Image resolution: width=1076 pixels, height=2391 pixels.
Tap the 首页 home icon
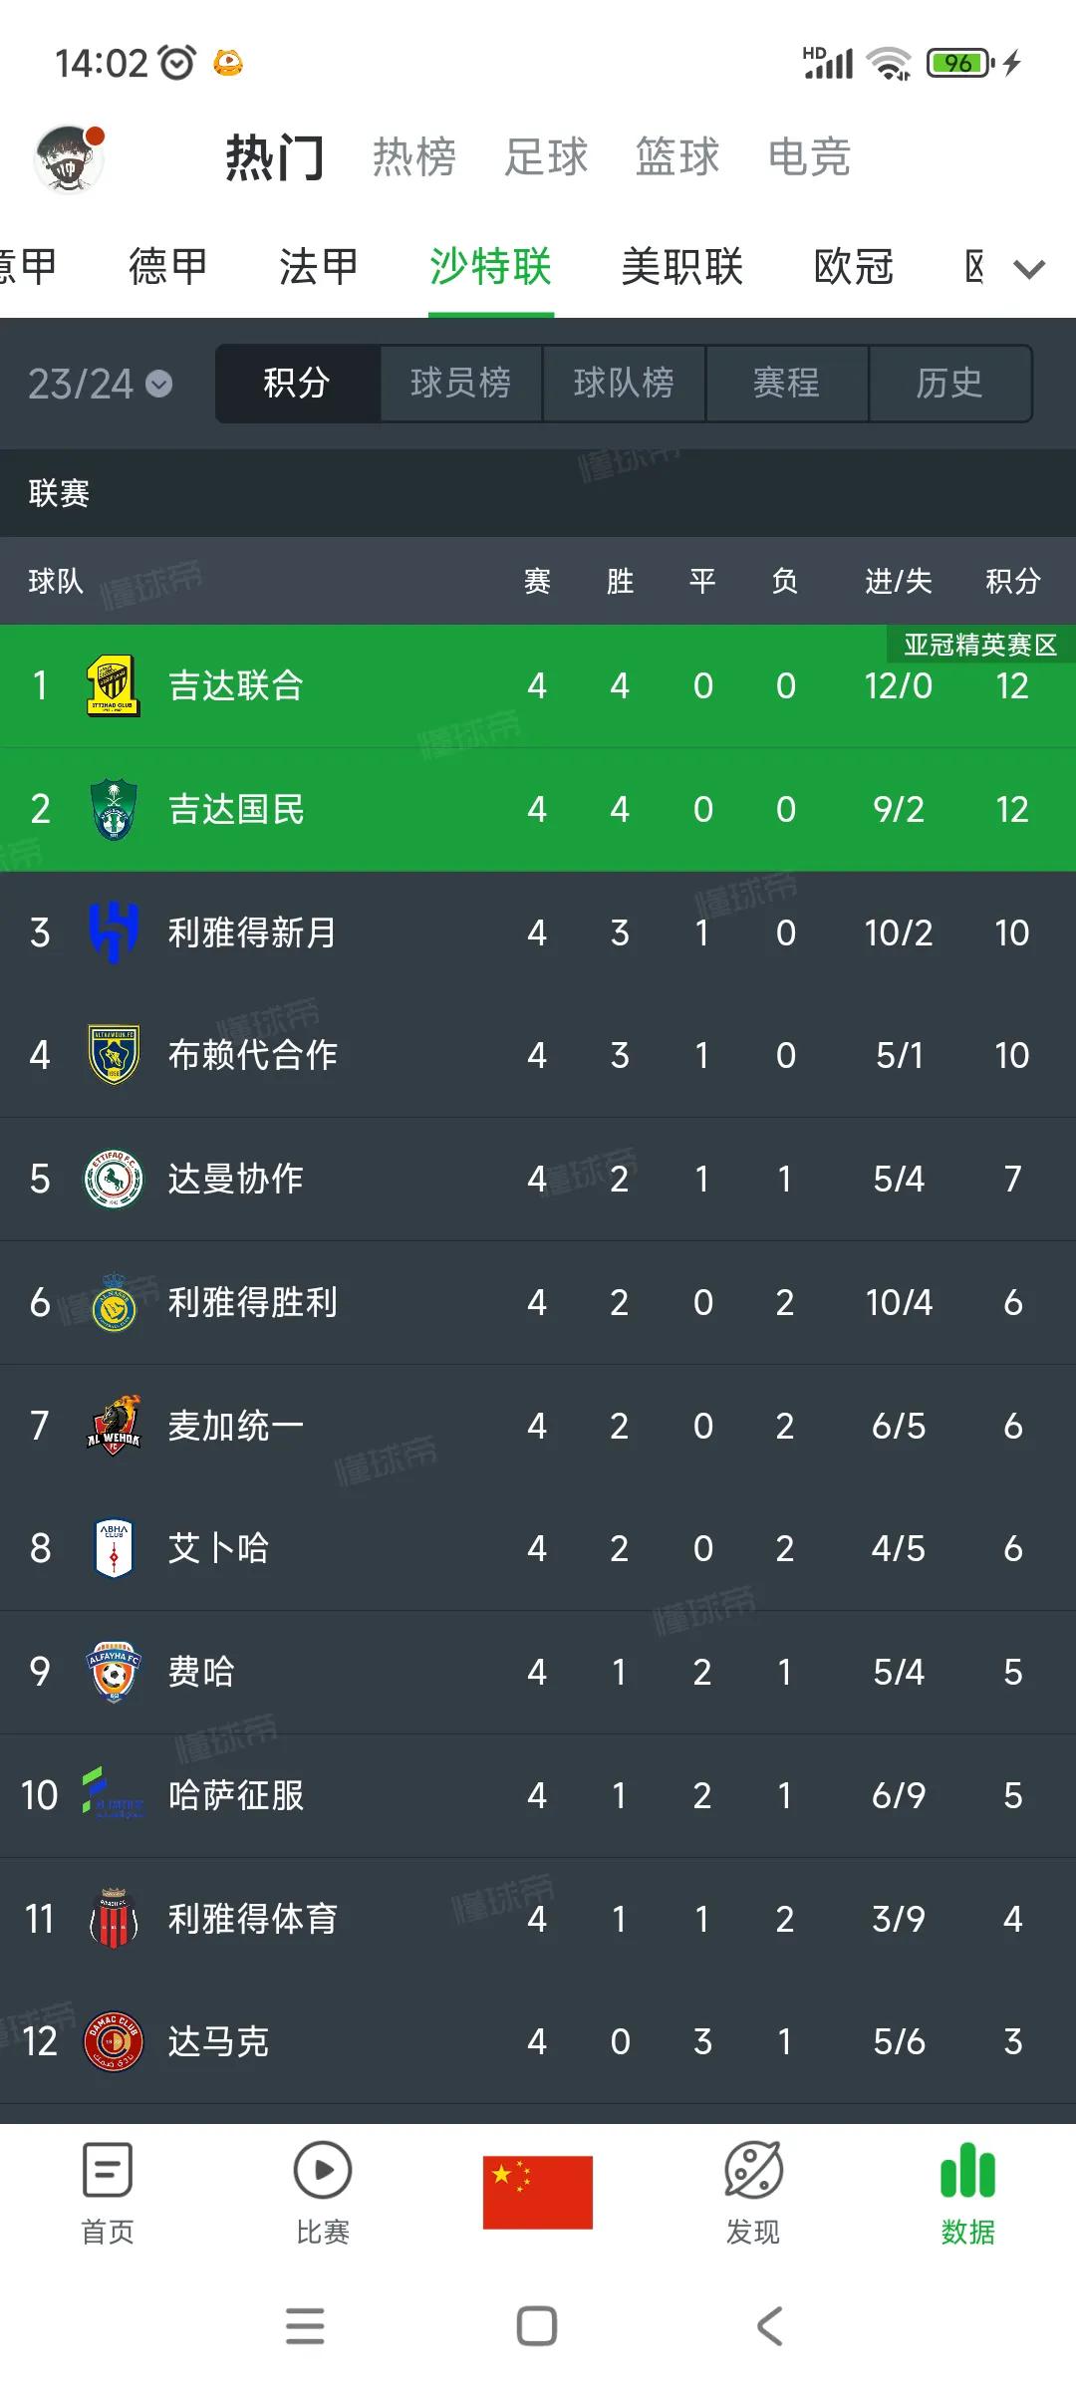[x=108, y=2170]
